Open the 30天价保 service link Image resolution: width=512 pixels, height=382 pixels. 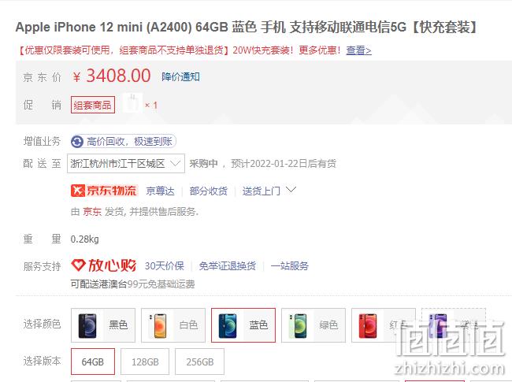165,265
